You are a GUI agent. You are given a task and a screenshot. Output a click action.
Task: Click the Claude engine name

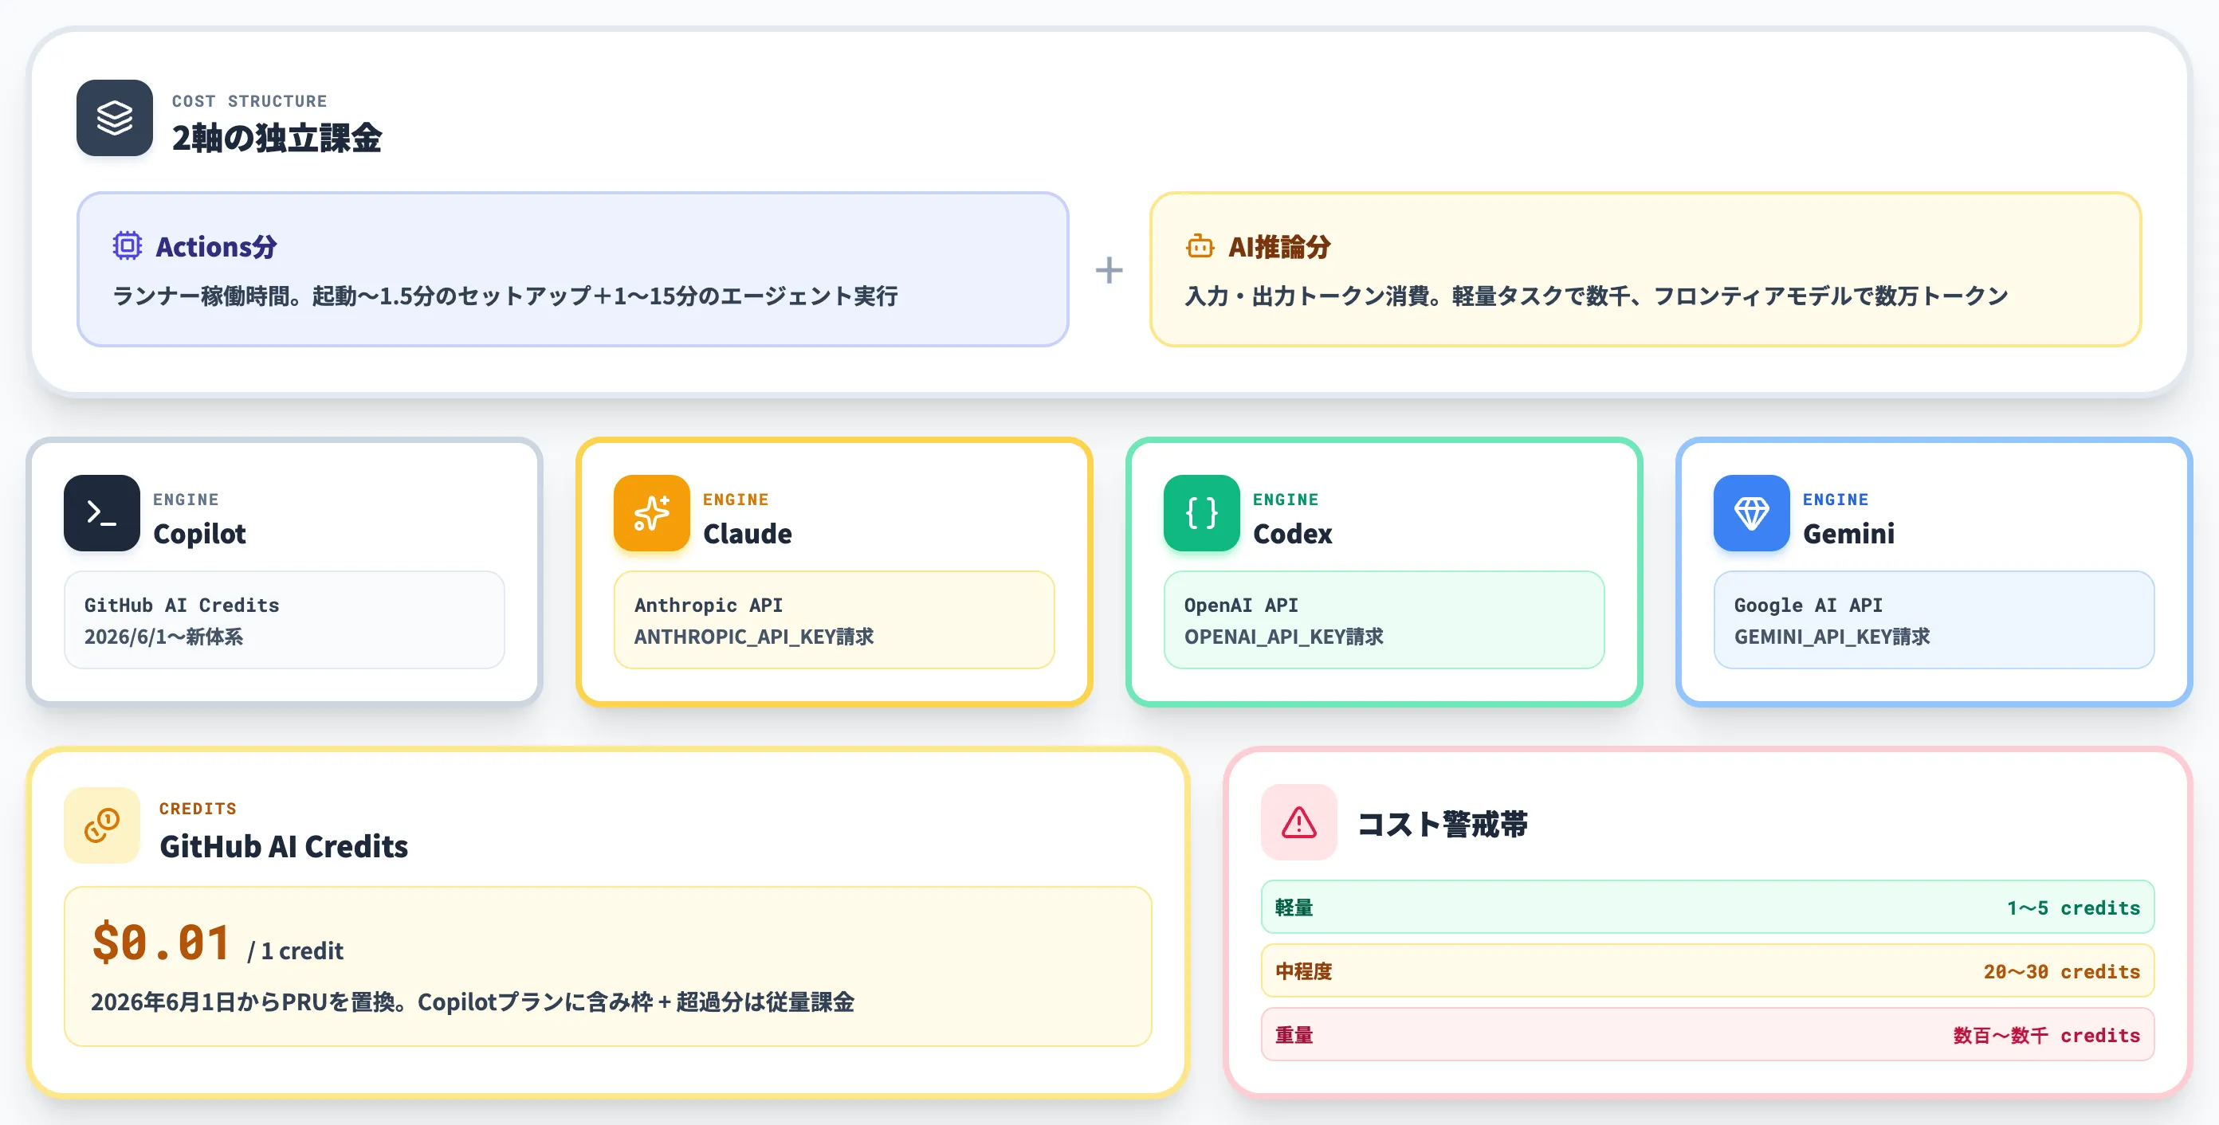[747, 534]
